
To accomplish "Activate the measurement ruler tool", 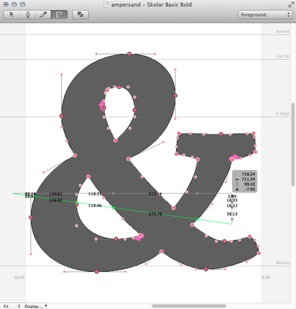I will point(59,14).
